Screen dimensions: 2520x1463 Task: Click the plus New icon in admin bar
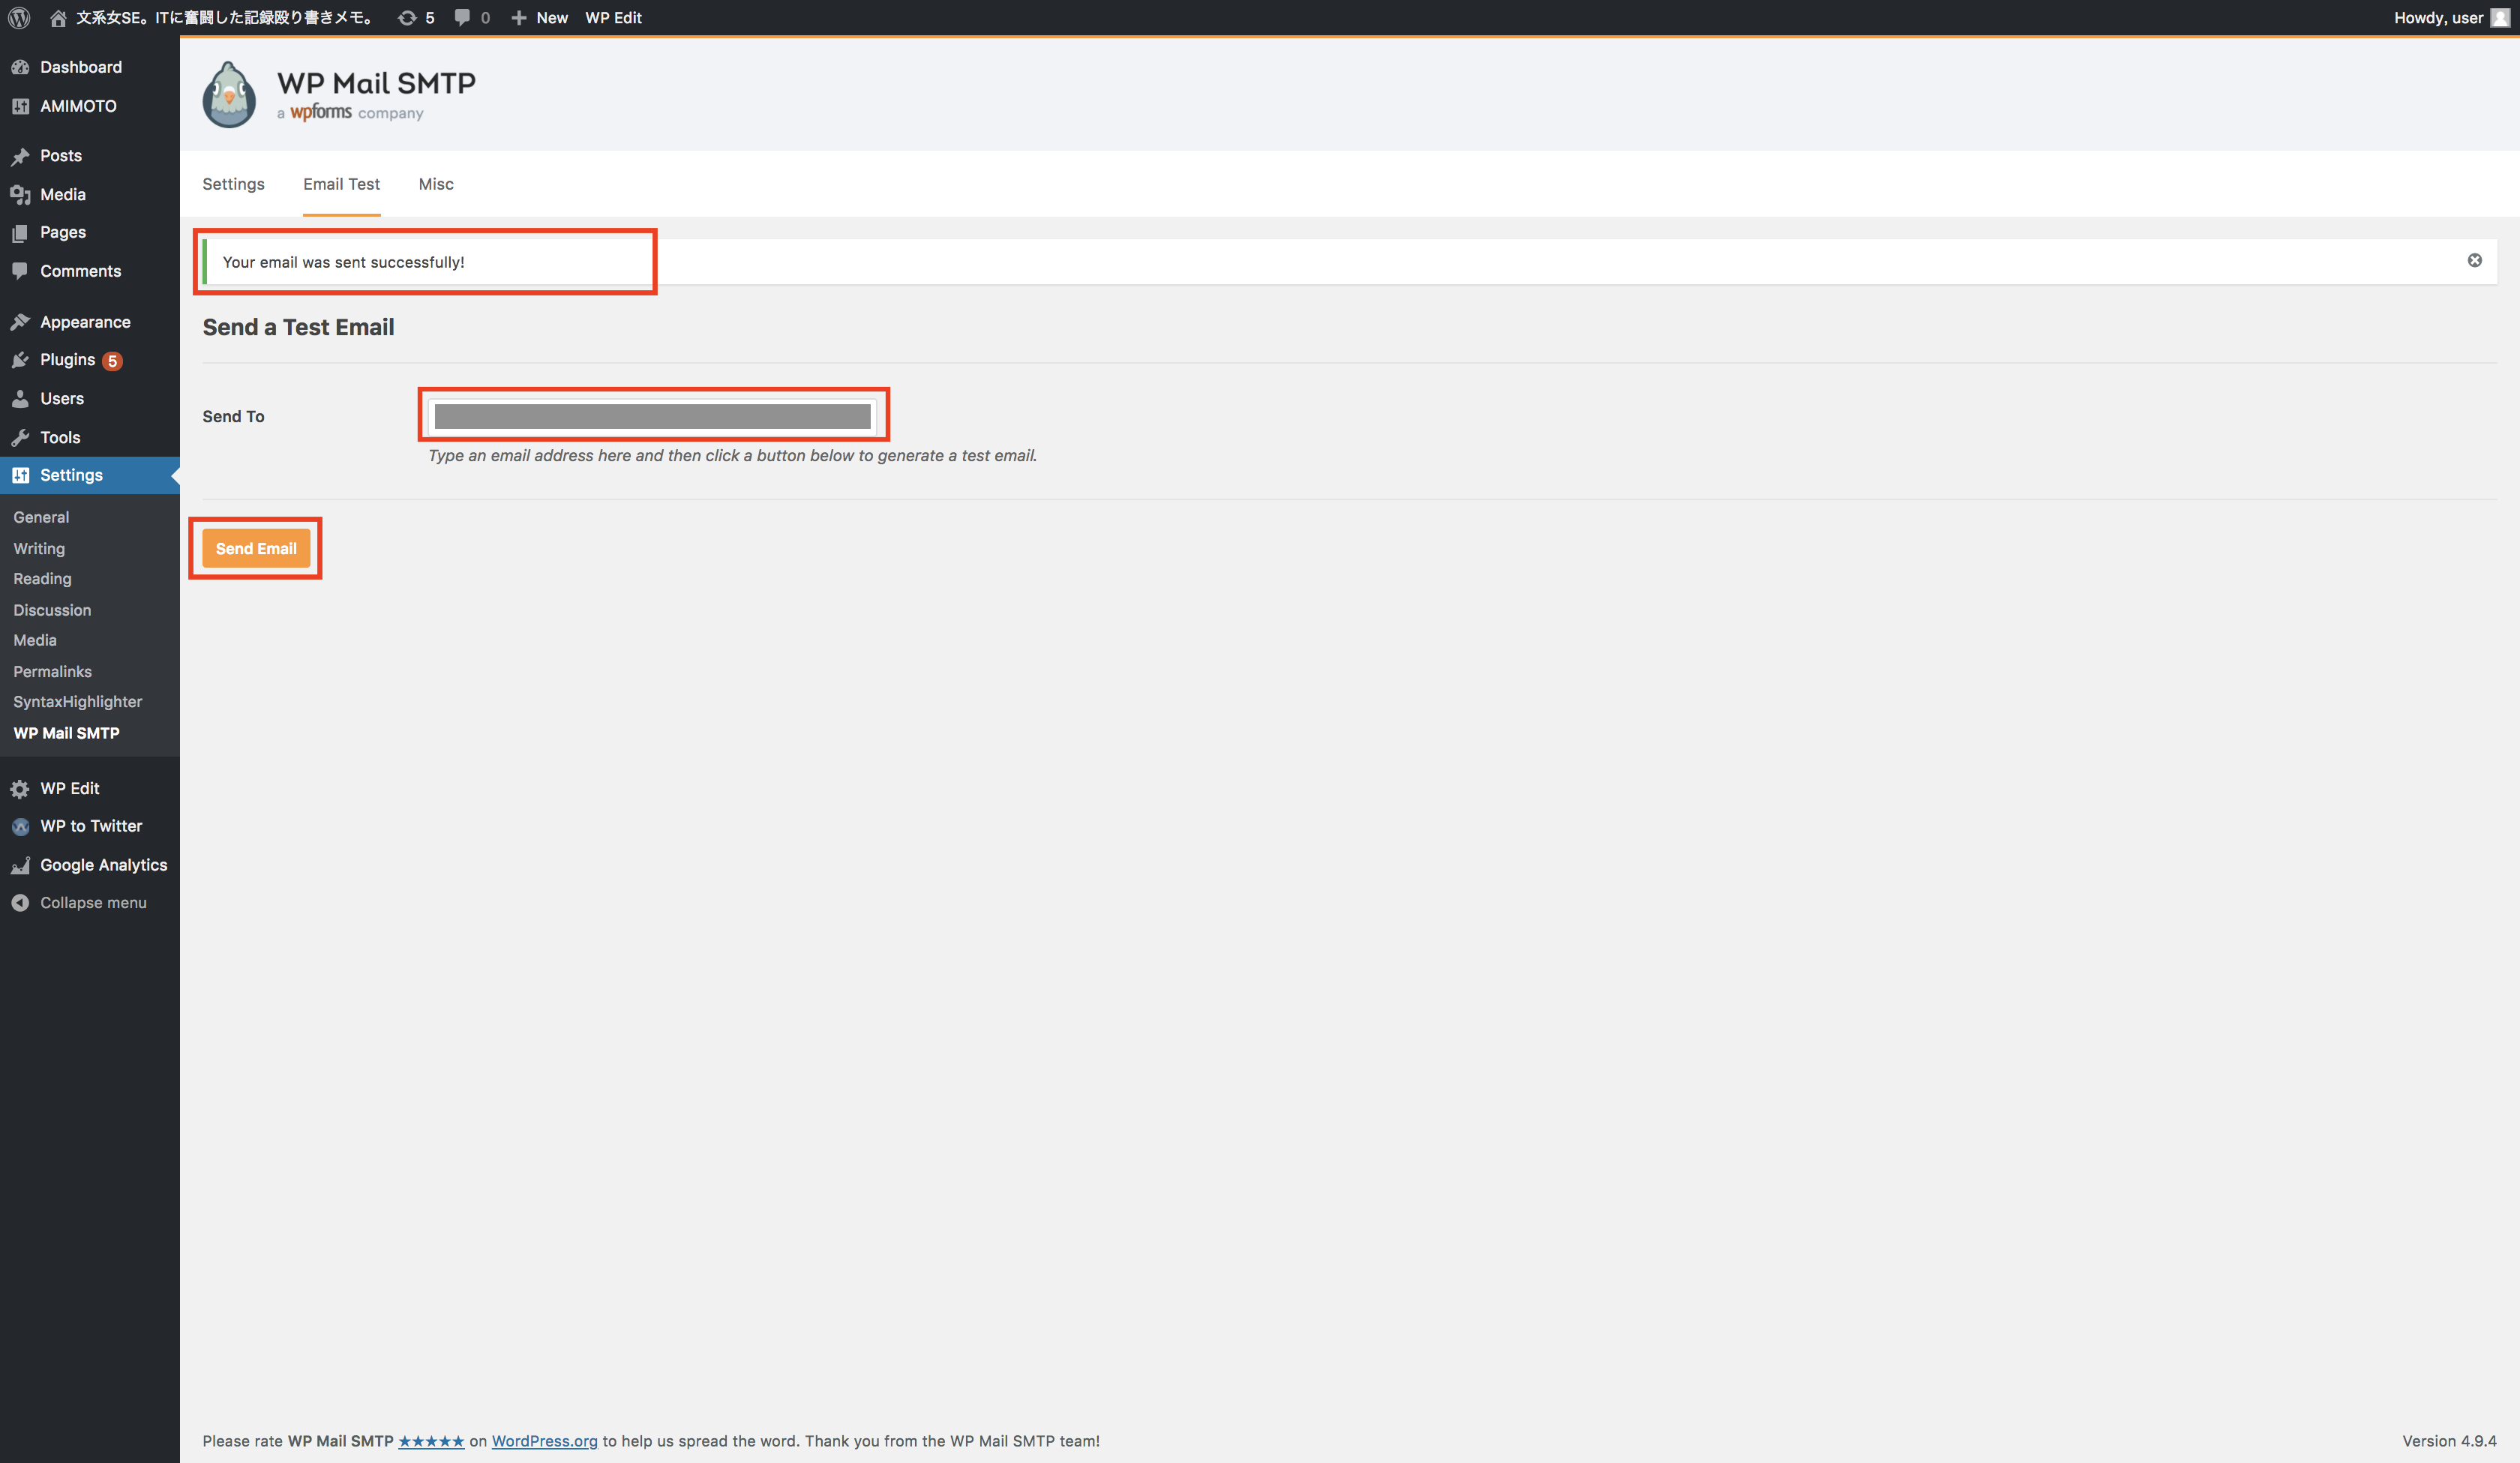tap(519, 18)
